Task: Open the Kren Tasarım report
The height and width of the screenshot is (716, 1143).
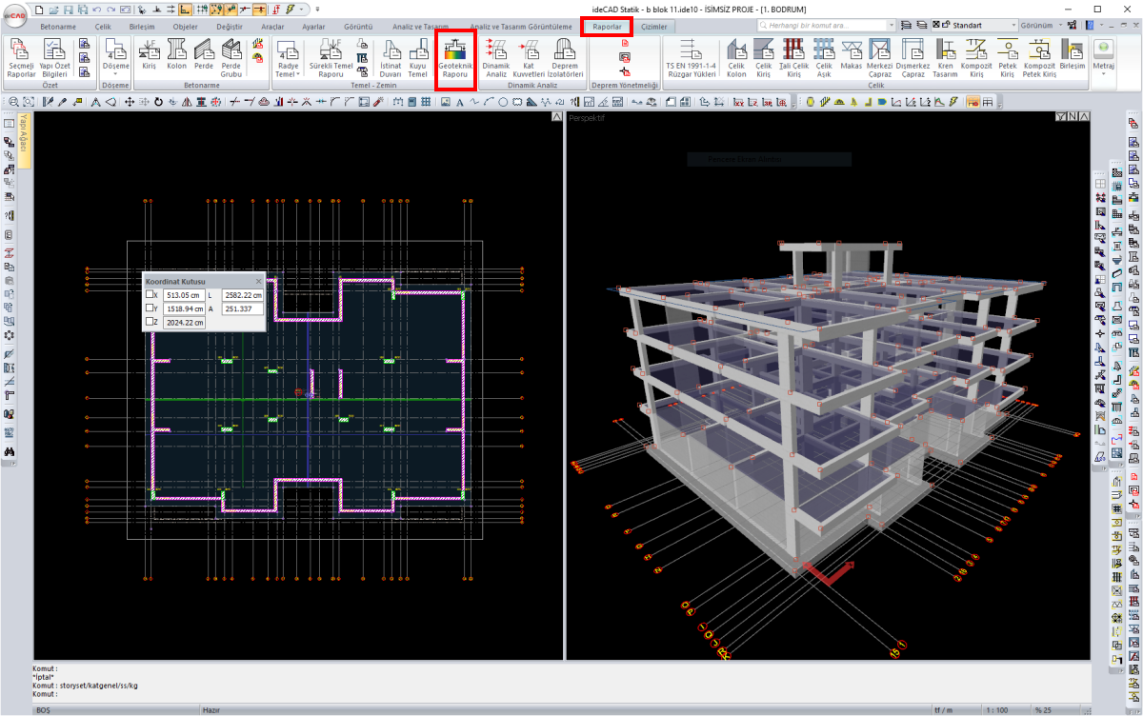Action: [x=945, y=58]
